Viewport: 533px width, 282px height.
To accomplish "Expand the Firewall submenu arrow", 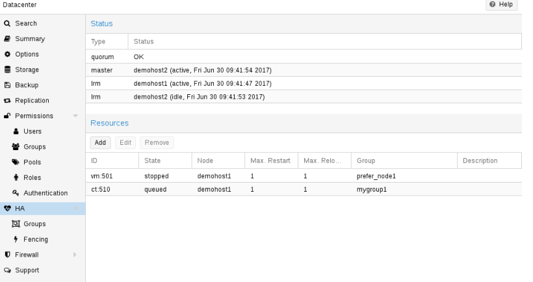I will [75, 255].
